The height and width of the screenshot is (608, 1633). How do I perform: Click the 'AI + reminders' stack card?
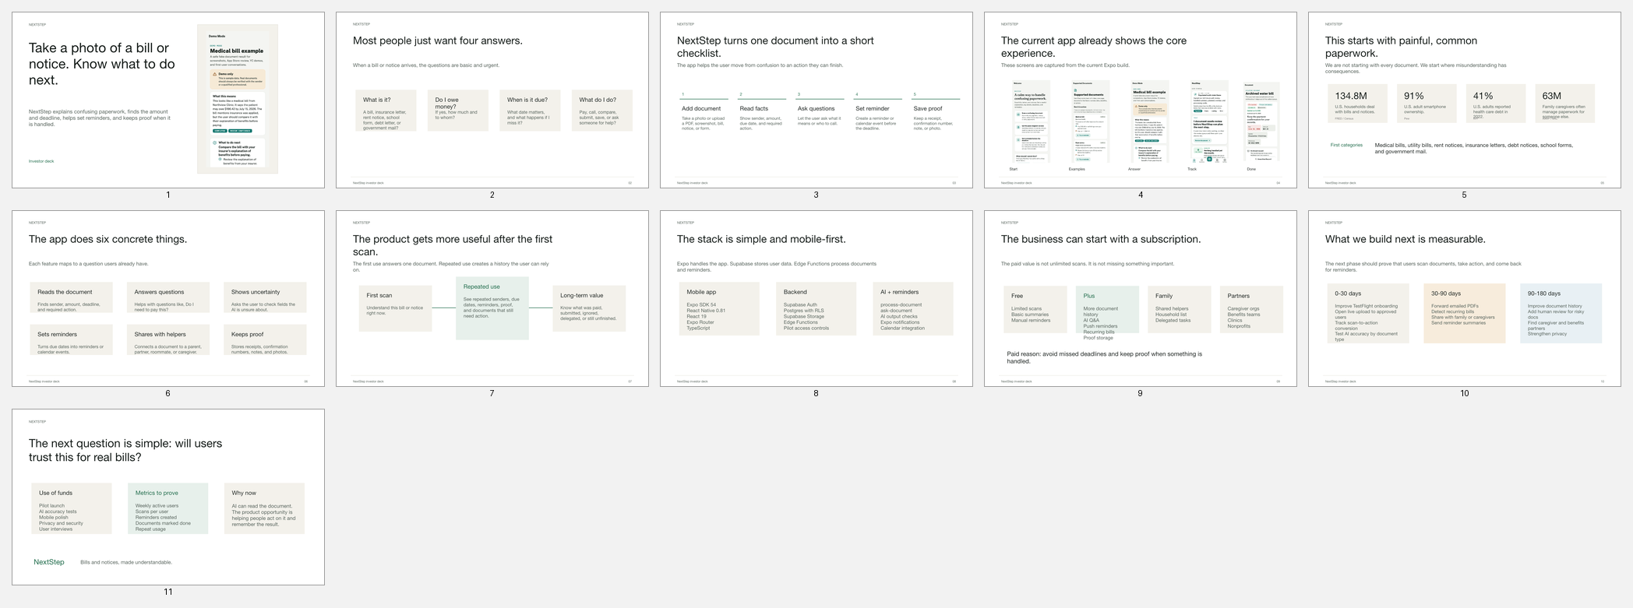[913, 309]
